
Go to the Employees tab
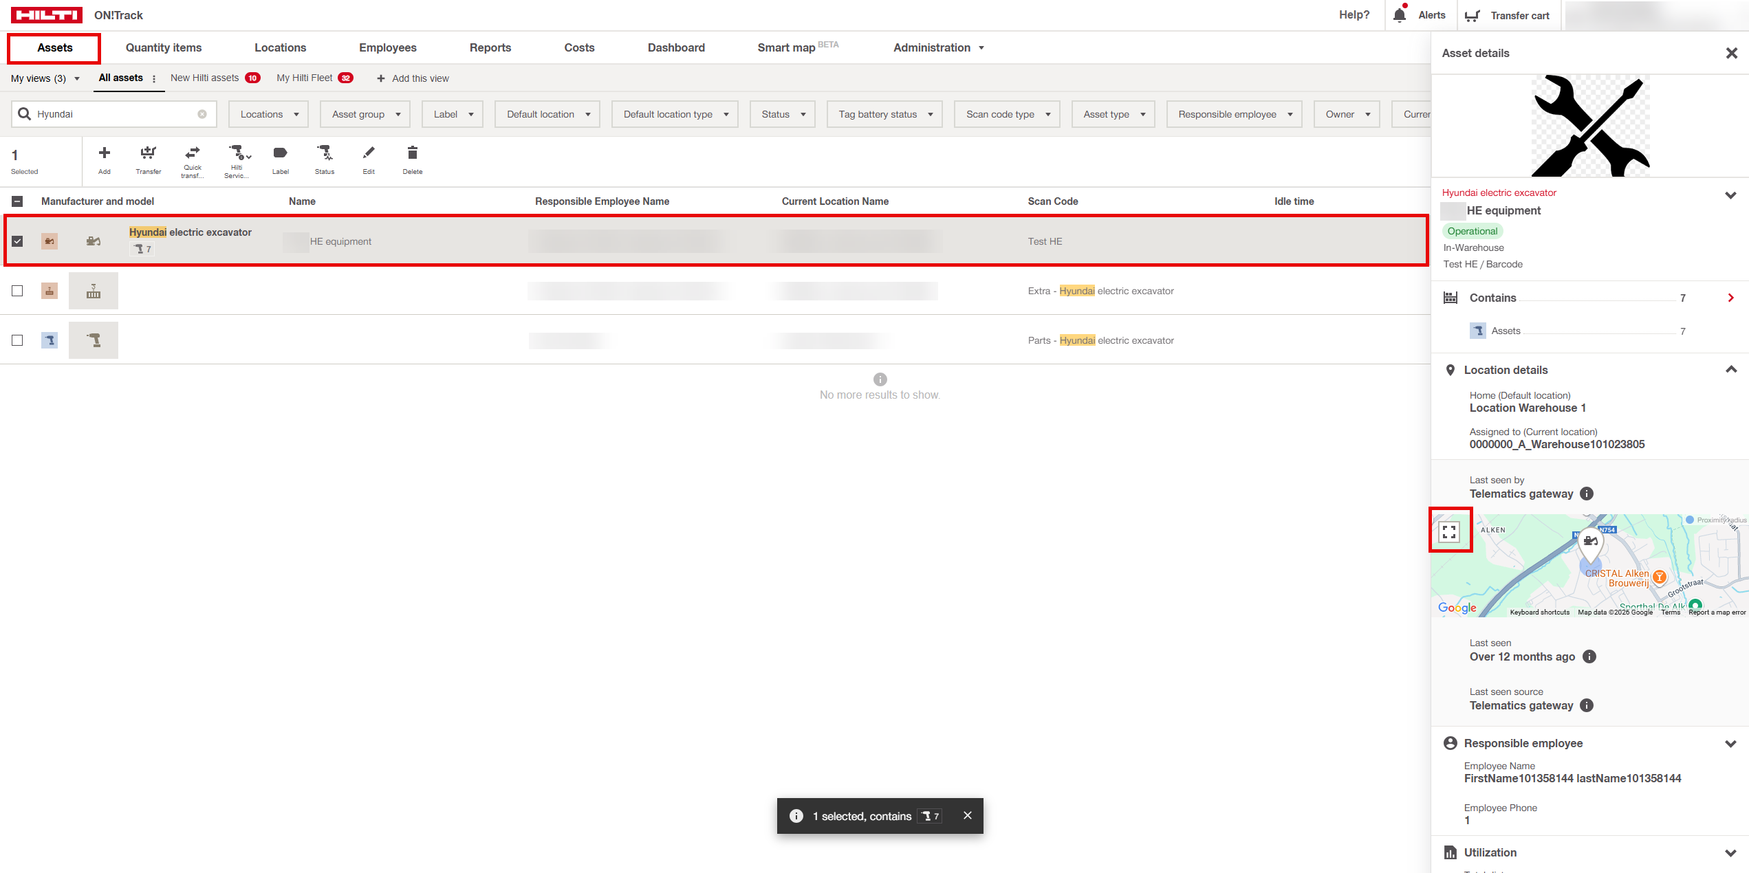tap(388, 47)
